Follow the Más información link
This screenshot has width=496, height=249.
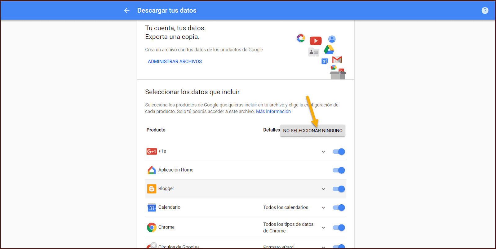coord(273,111)
